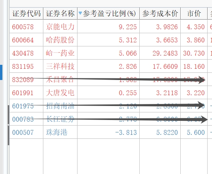Click stock code 601975
This screenshot has width=212, height=174.
pyautogui.click(x=23, y=106)
